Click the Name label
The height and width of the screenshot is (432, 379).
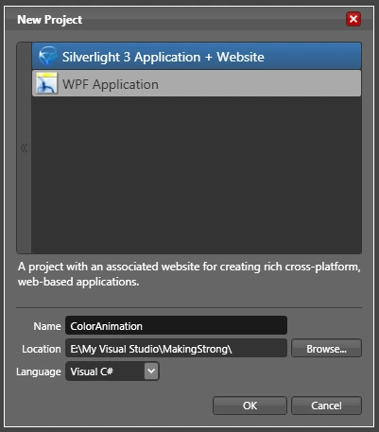47,326
